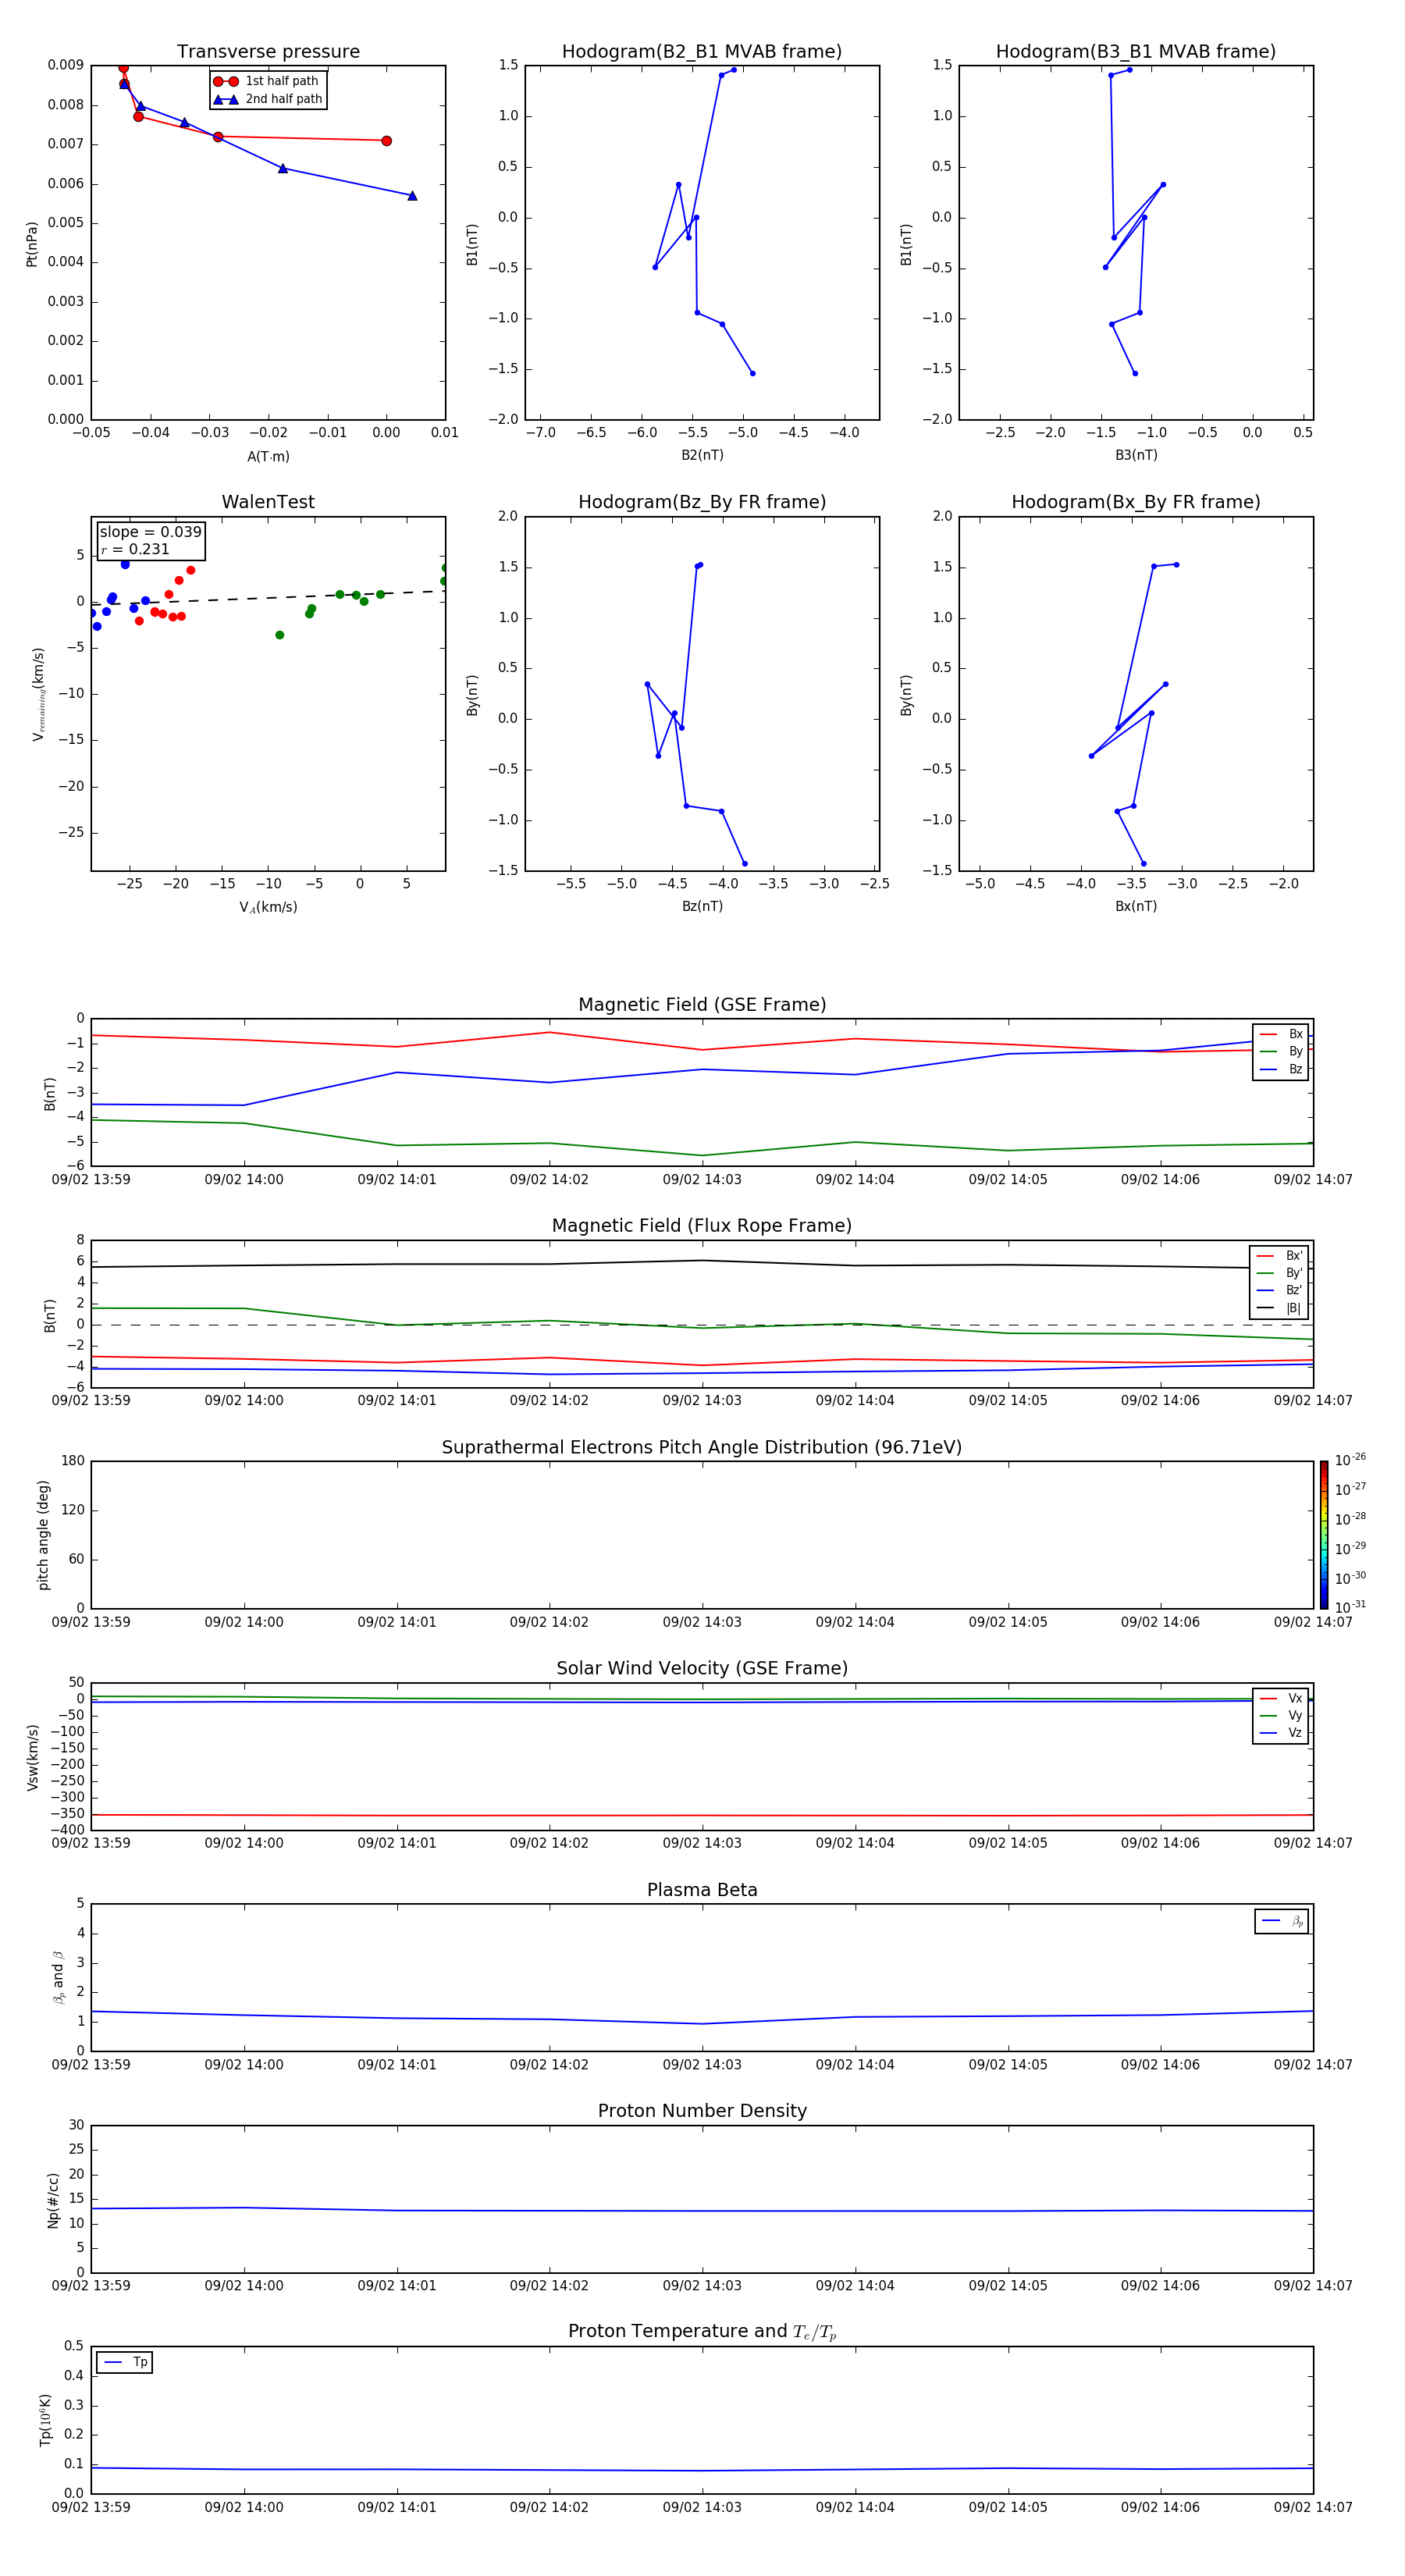Click the 'Np(#/cc)' axis label
This screenshot has width=1405, height=2576.
click(53, 2200)
